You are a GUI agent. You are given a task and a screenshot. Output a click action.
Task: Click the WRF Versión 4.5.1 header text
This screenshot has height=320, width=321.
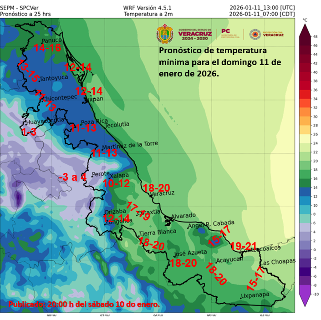coord(148,7)
